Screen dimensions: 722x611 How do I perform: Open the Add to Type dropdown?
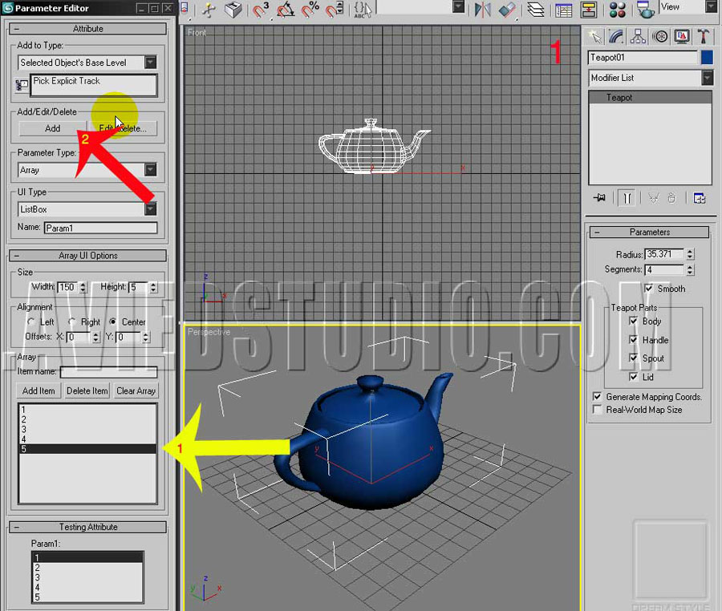[x=151, y=62]
